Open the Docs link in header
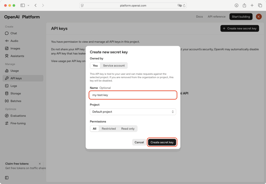Viewport: 266px width, 184px height. click(x=199, y=17)
